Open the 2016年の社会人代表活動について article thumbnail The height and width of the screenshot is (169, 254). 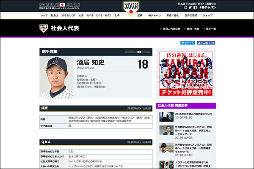pyautogui.click(x=163, y=116)
